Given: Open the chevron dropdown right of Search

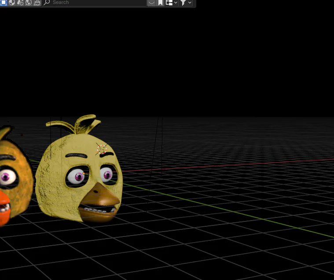Looking at the screenshot, I should pos(151,3).
